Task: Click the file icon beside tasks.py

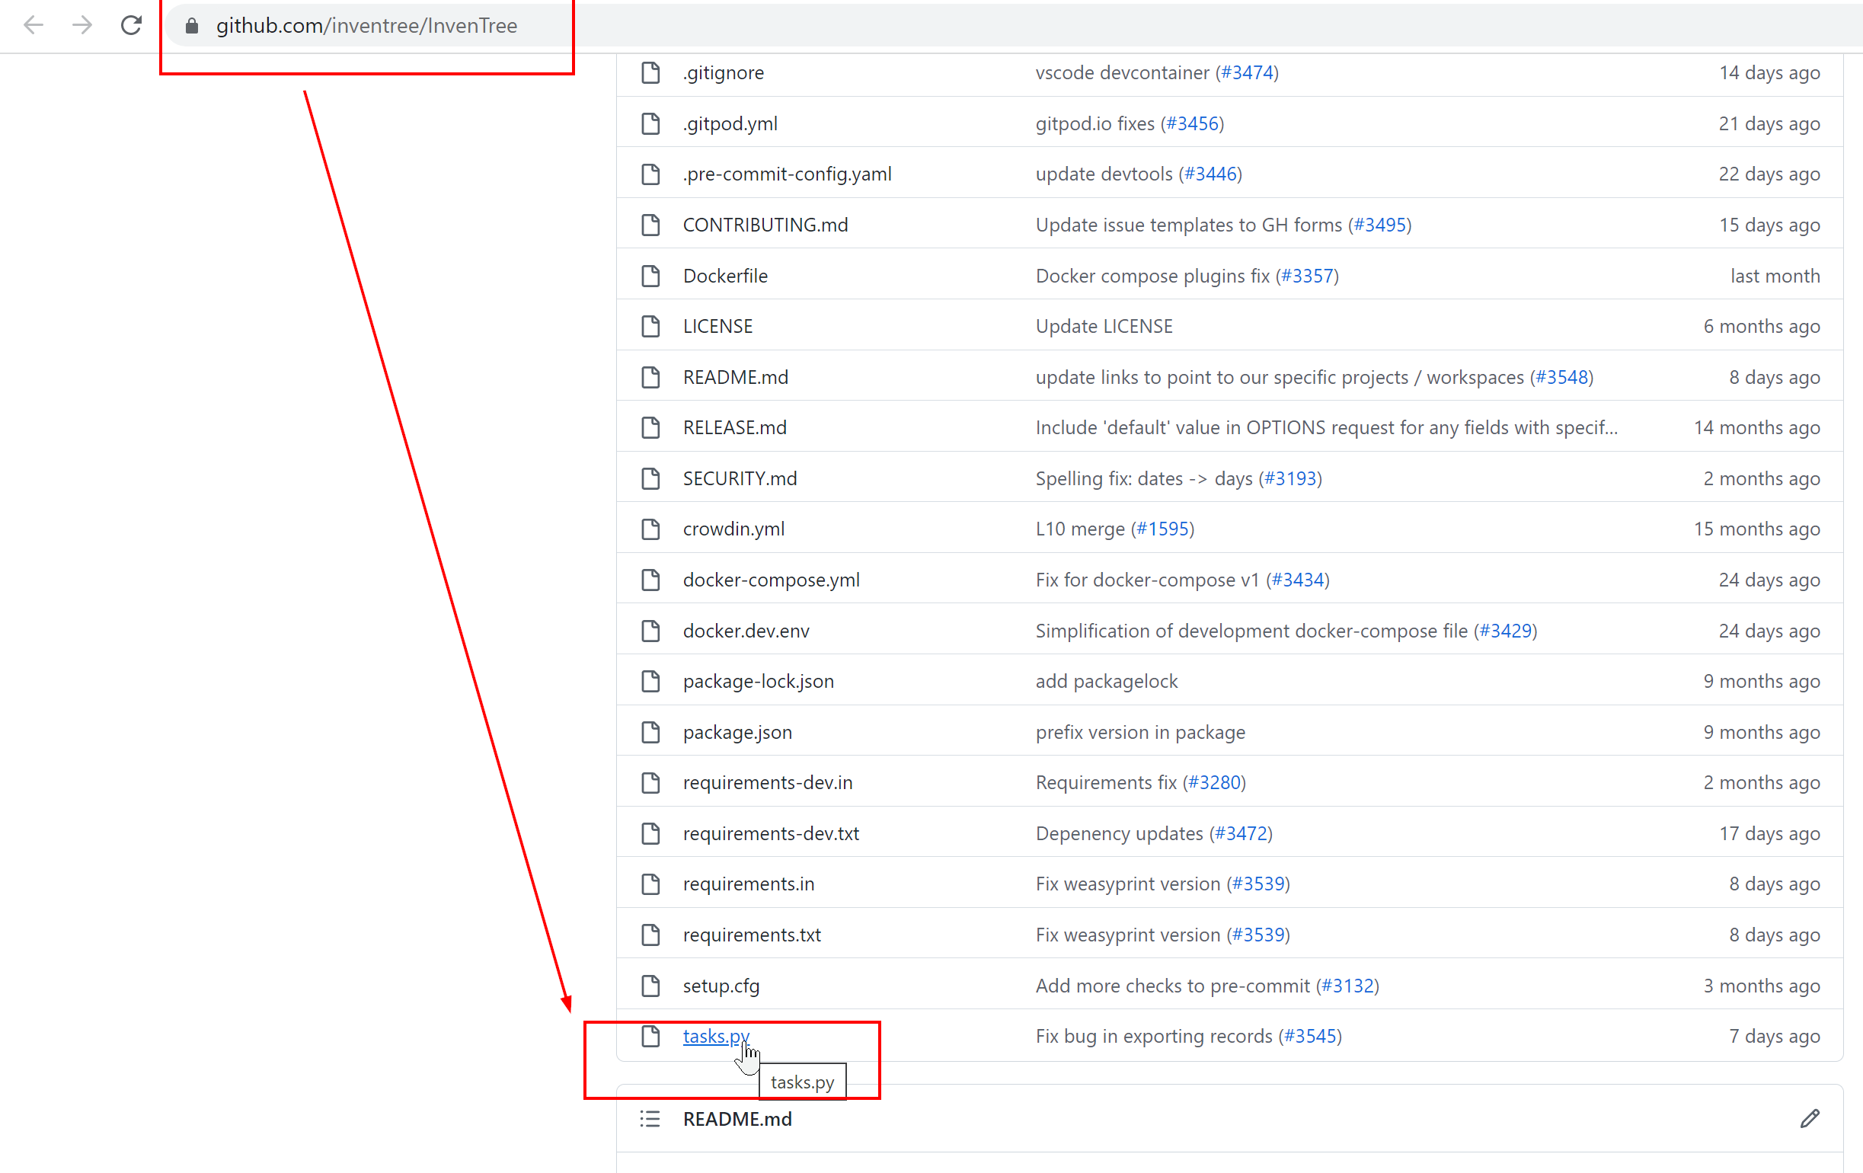Action: 650,1036
